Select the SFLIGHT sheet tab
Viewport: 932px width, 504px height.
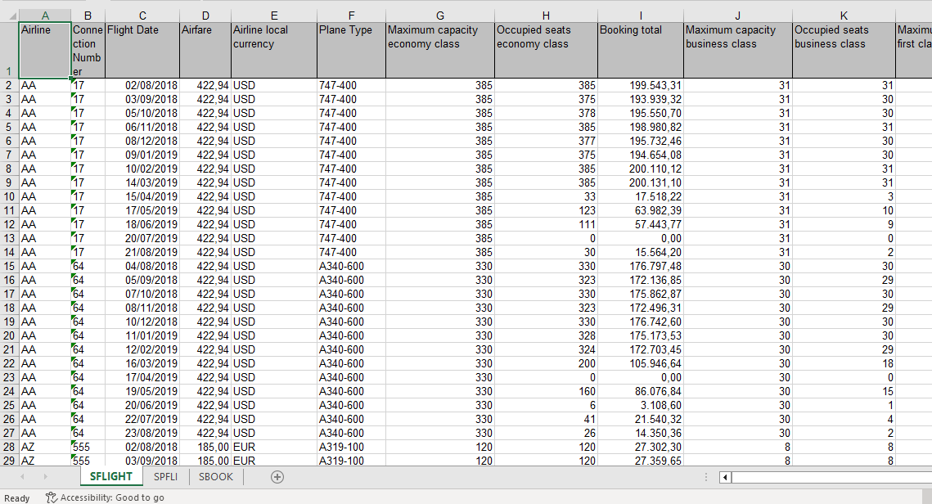pyautogui.click(x=110, y=477)
